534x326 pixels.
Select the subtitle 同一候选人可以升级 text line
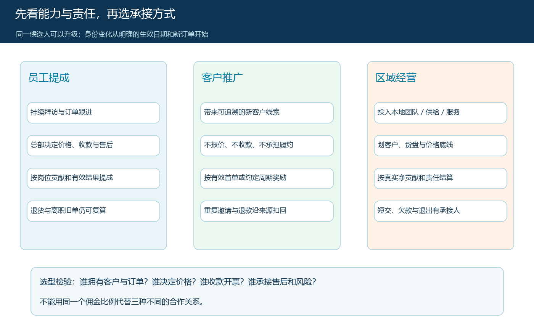pos(112,34)
